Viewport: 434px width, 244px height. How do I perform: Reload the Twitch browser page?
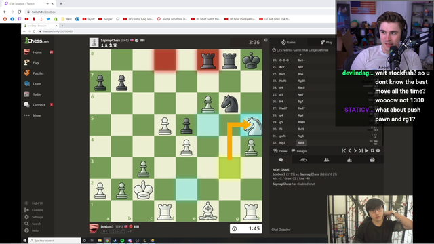coord(20,12)
